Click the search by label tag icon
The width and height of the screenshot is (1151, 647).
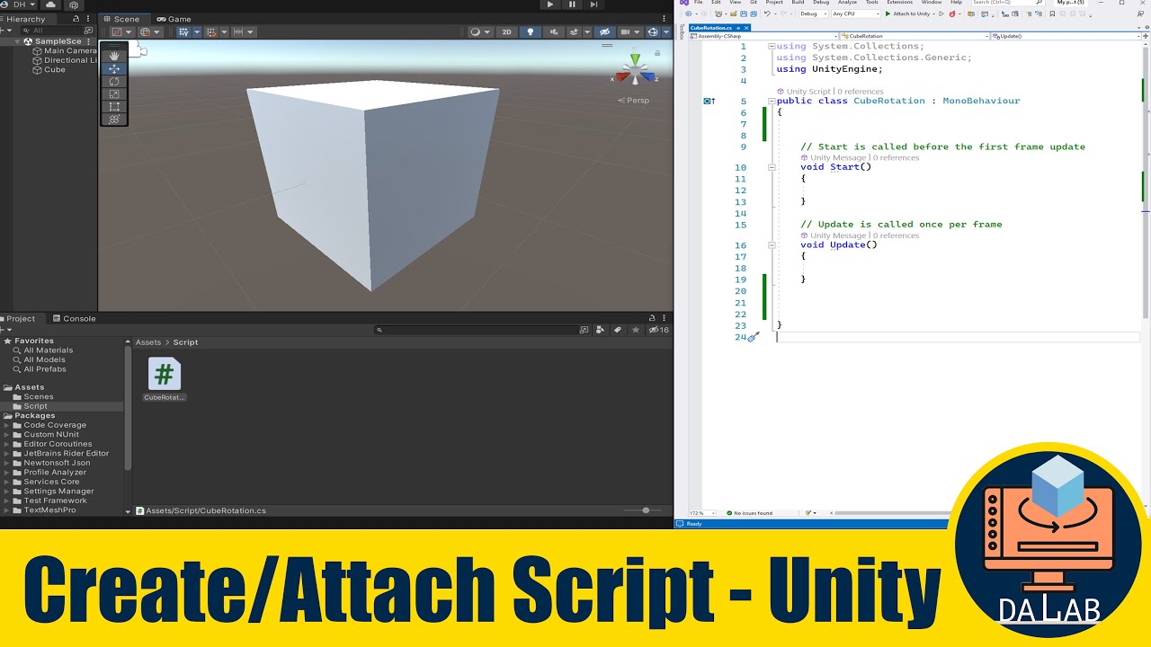617,330
